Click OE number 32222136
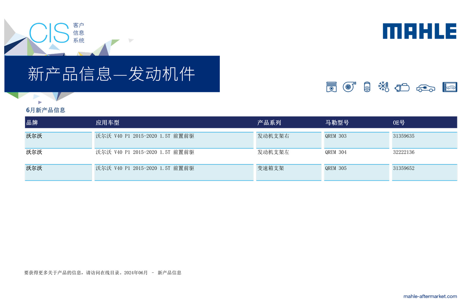This screenshot has height=299, width=458. [x=404, y=152]
